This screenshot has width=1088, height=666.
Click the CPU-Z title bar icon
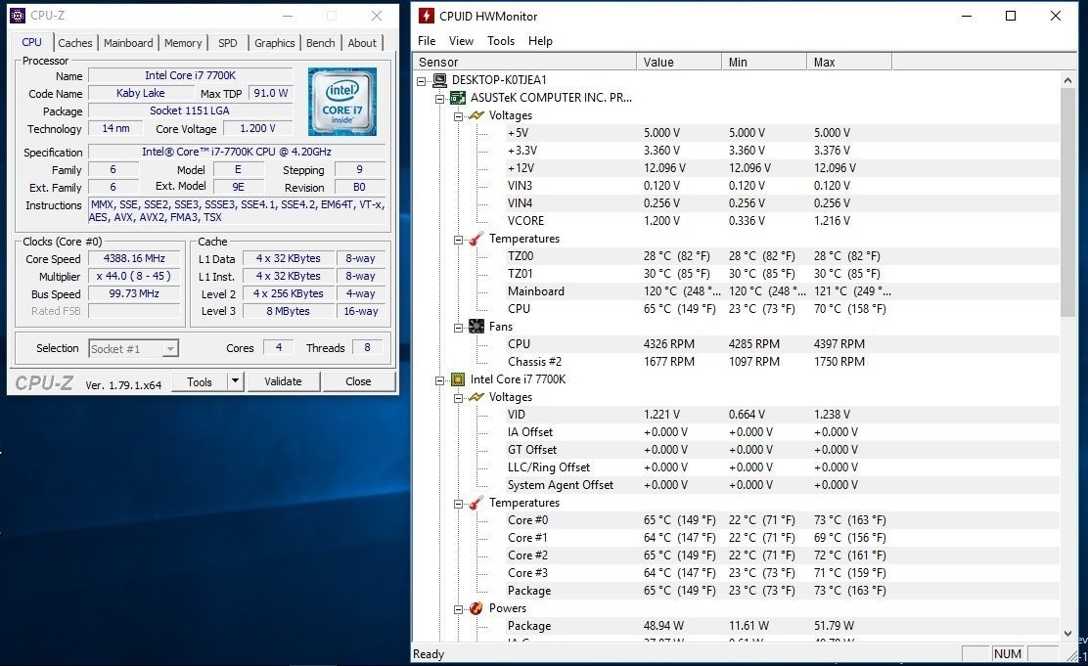18,16
